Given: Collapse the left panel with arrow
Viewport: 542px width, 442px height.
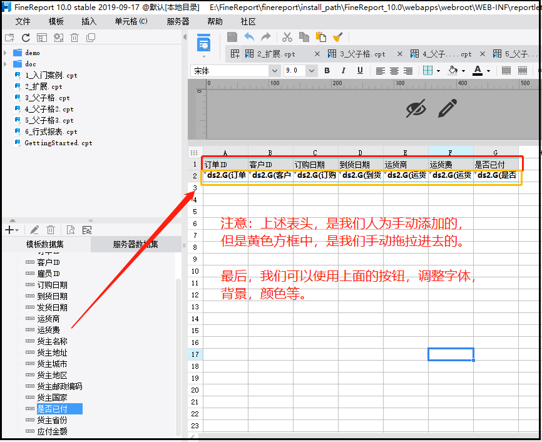Looking at the screenshot, I should 185,37.
